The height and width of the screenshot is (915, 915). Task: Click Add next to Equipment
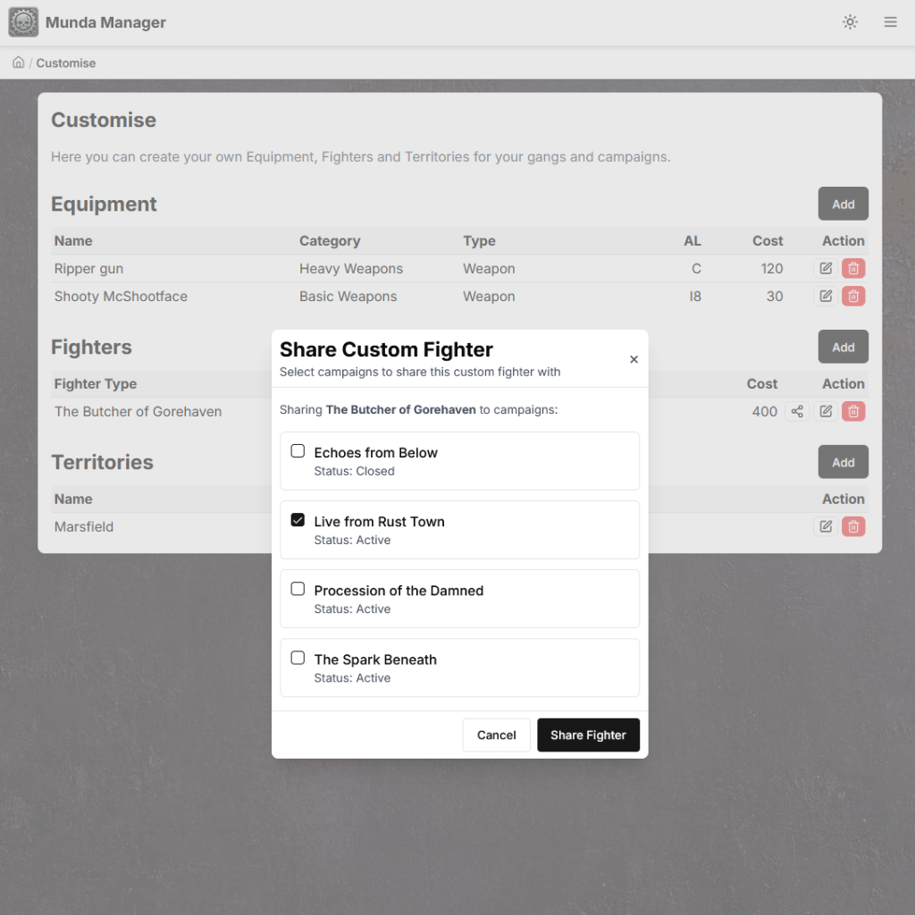pyautogui.click(x=843, y=203)
